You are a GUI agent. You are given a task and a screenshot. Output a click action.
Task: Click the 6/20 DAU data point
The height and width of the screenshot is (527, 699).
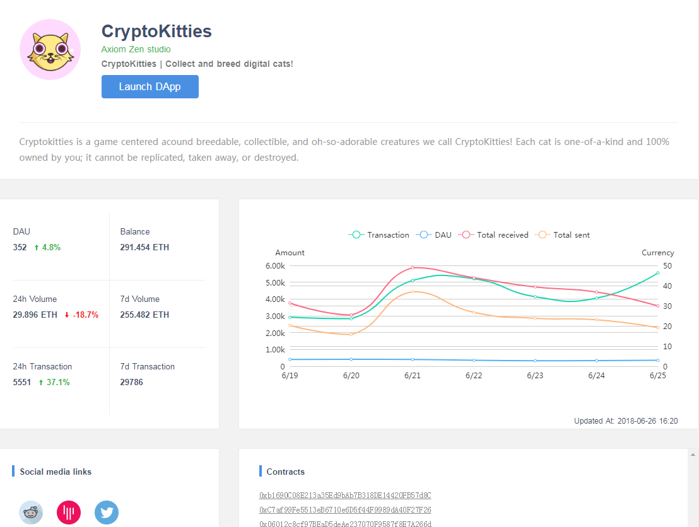(x=351, y=359)
